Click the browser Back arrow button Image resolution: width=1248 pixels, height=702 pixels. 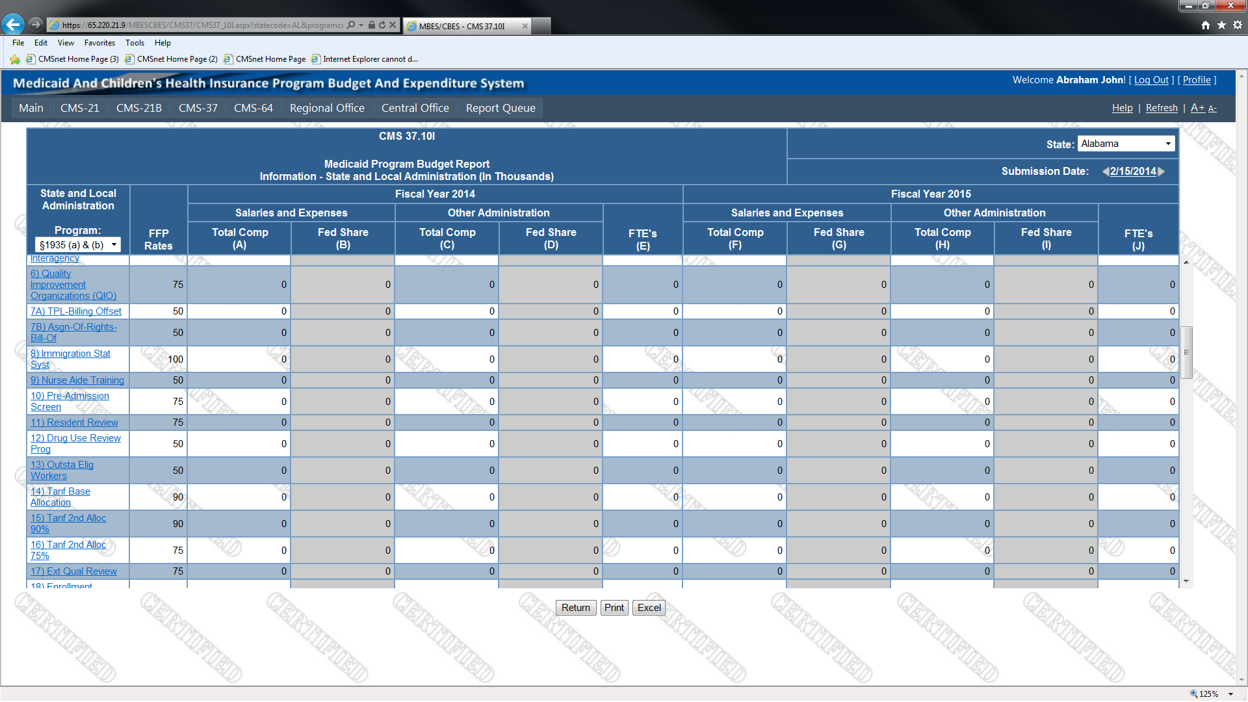pyautogui.click(x=13, y=25)
